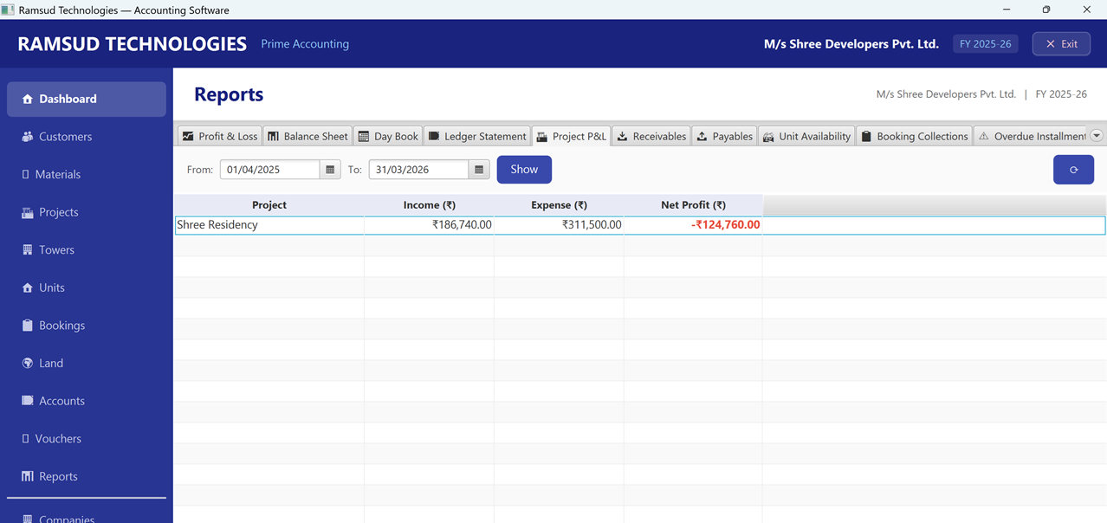This screenshot has width=1107, height=523.
Task: Expand the tab overflow dropdown arrow
Action: point(1097,136)
